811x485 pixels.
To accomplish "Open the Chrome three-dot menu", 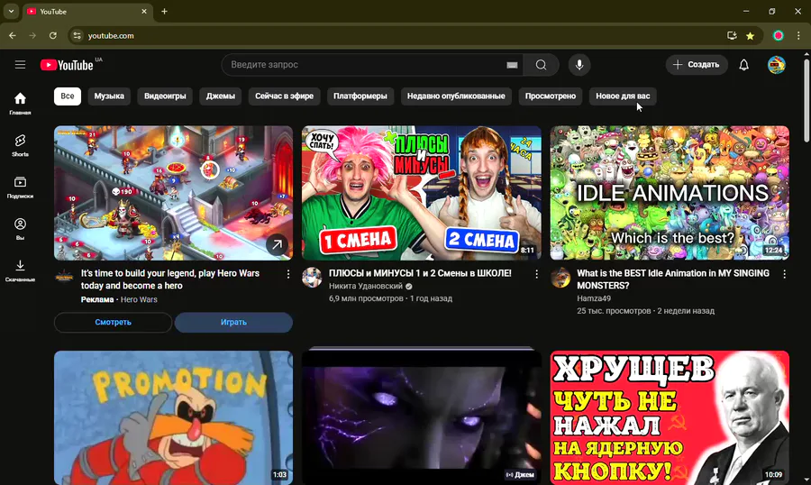I will coord(798,36).
